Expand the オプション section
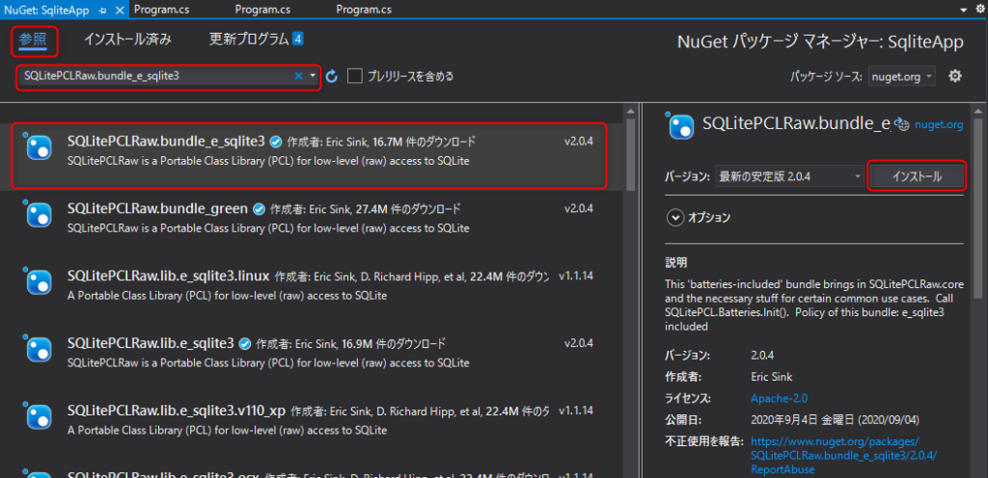The image size is (988, 478). pyautogui.click(x=675, y=218)
